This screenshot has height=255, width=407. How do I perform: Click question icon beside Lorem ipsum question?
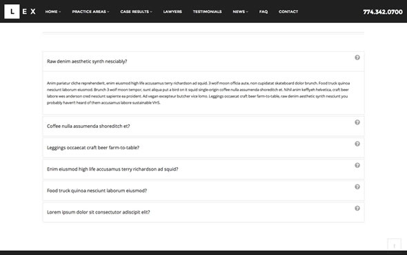[357, 208]
